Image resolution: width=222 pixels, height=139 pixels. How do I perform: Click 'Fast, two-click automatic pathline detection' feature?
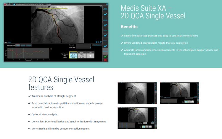pyautogui.click(x=67, y=105)
